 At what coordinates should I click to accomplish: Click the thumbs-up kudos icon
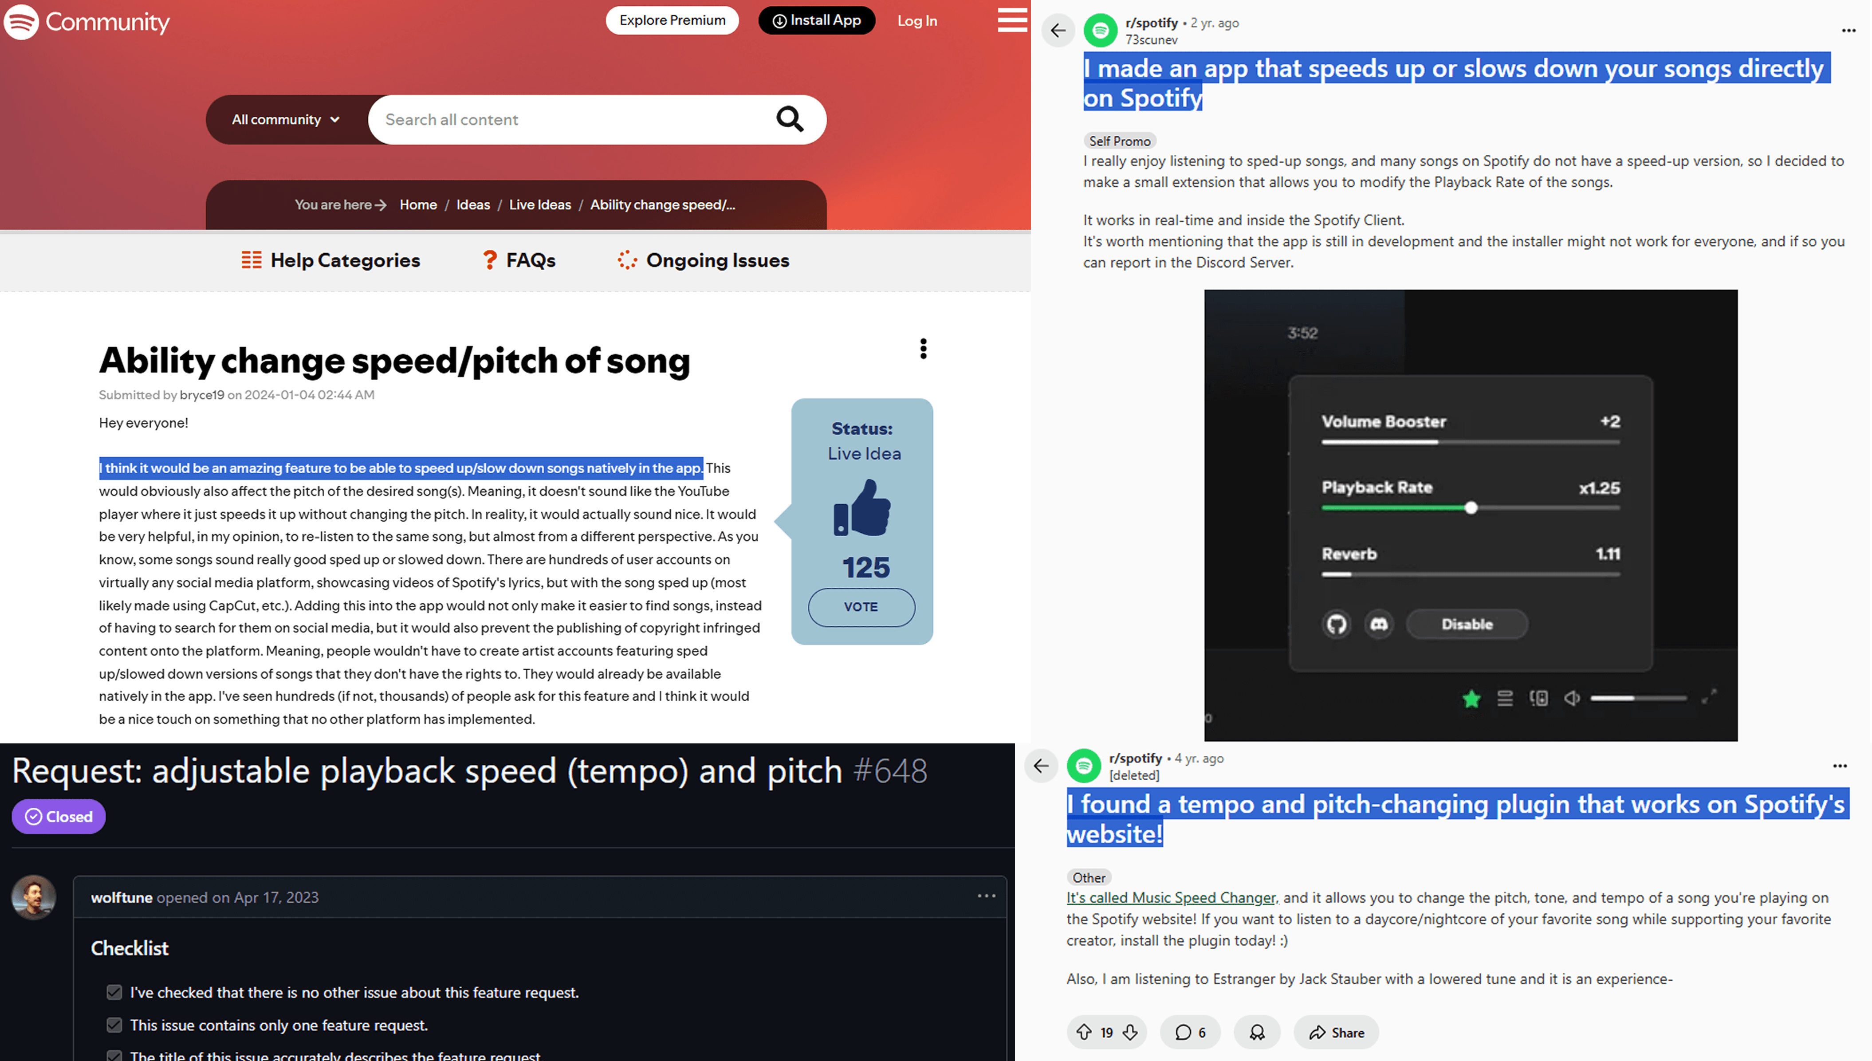[x=862, y=508]
